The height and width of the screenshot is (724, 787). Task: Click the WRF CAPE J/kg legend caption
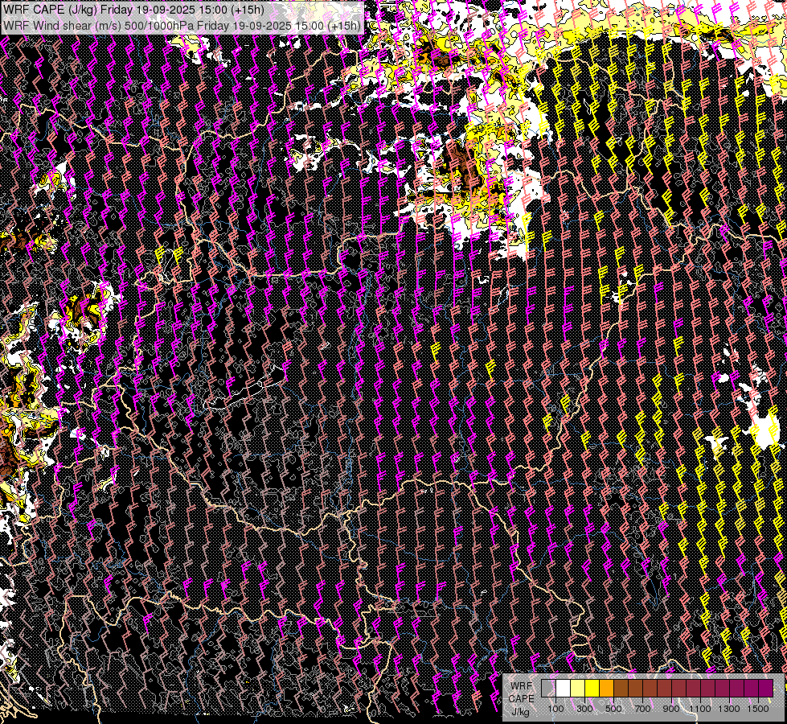[x=521, y=698]
